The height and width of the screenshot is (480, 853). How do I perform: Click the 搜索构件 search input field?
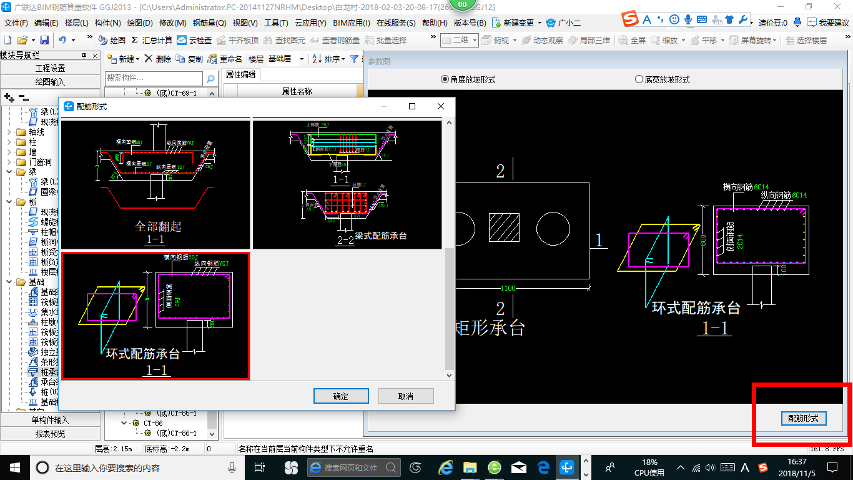pos(154,78)
